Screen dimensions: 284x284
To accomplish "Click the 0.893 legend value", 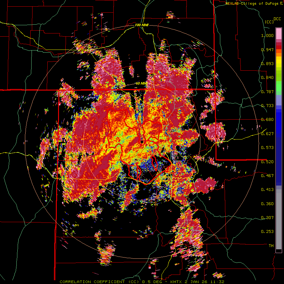I will pyautogui.click(x=267, y=63).
